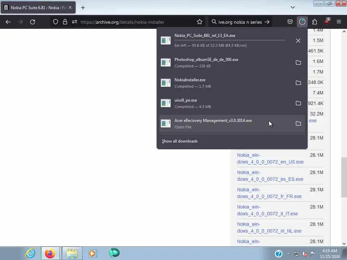
Task: Open the uBlock extension badge icon
Action: point(327,21)
